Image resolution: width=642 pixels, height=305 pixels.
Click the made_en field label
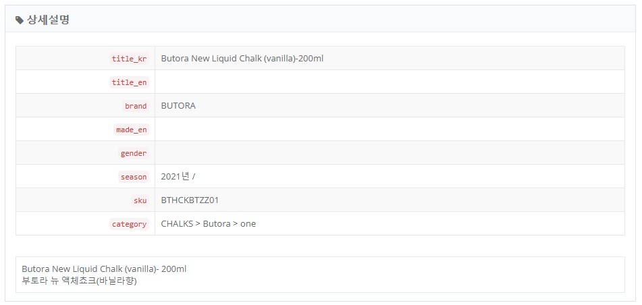coord(131,130)
